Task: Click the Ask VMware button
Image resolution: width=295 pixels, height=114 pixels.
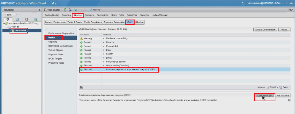Action: [283, 96]
